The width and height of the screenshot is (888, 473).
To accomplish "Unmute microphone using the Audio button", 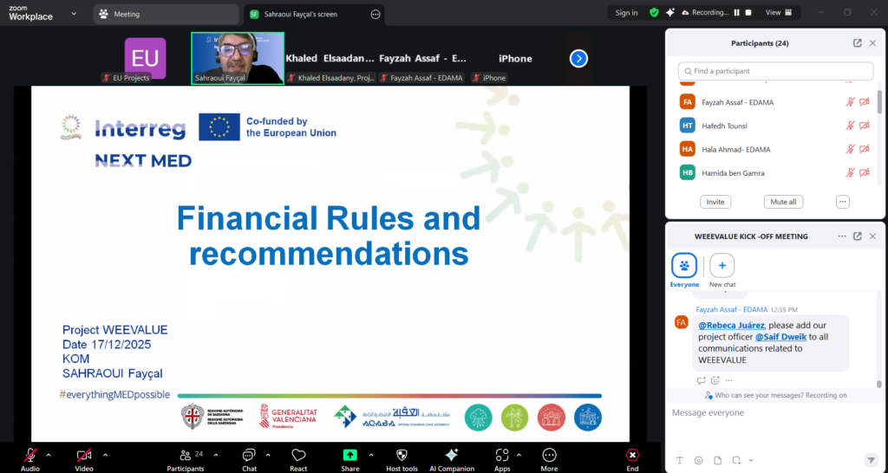I will pos(30,455).
